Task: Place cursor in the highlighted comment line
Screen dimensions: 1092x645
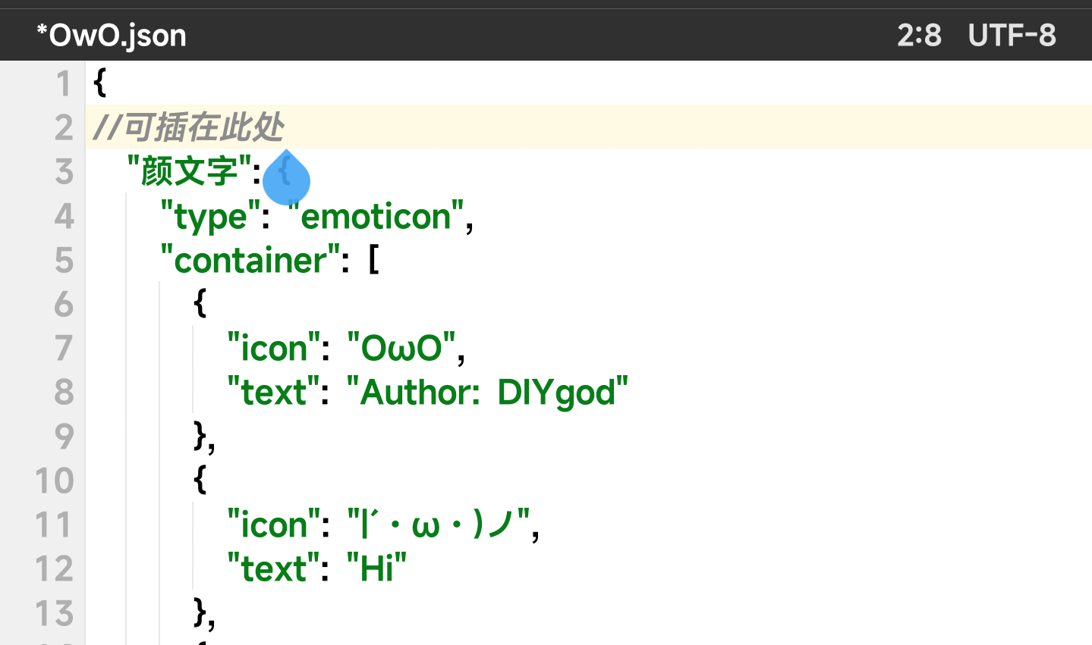Action: click(x=189, y=127)
